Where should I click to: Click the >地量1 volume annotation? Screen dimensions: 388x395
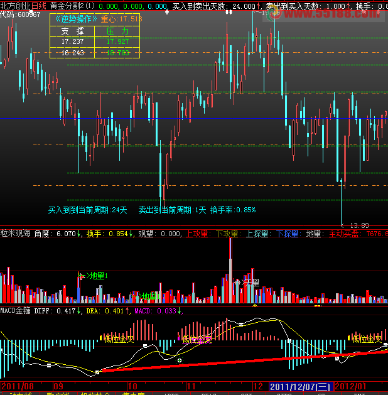pyautogui.click(x=97, y=276)
